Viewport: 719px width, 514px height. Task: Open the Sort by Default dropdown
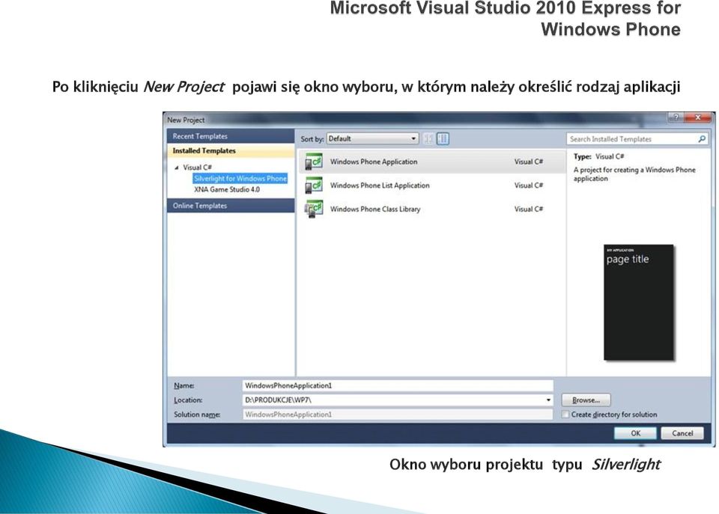point(372,138)
